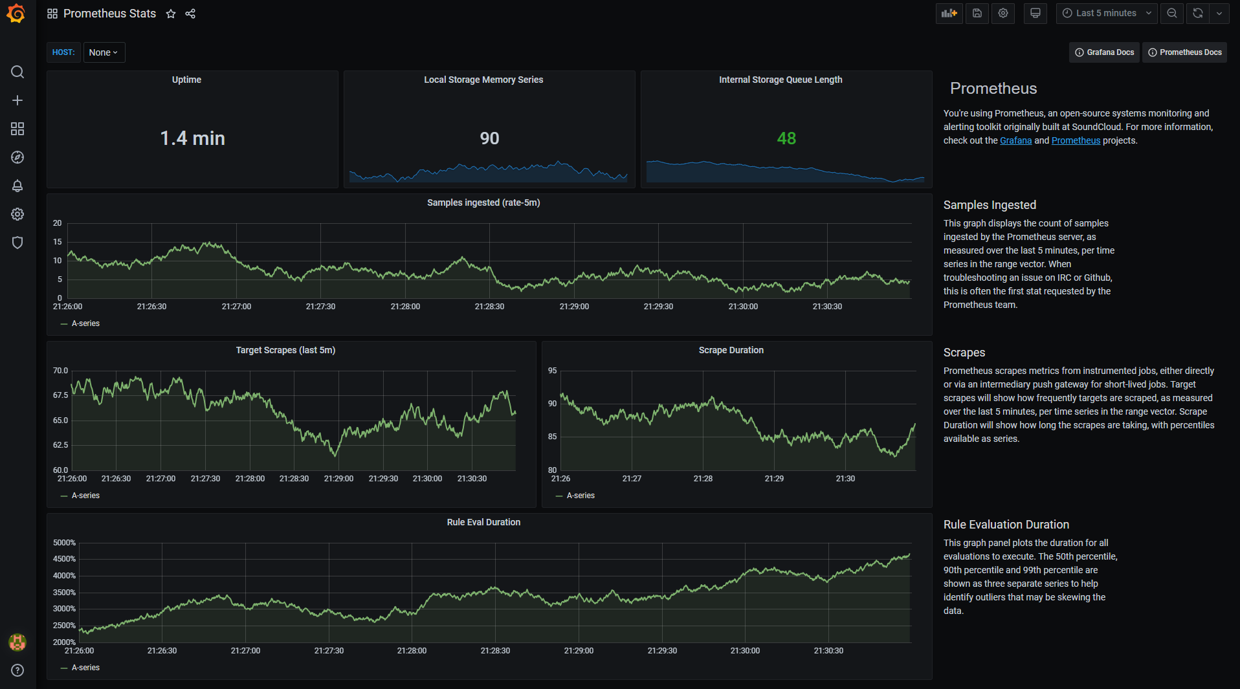Click the Samples Ingested heading
Viewport: 1240px width, 689px height.
990,205
